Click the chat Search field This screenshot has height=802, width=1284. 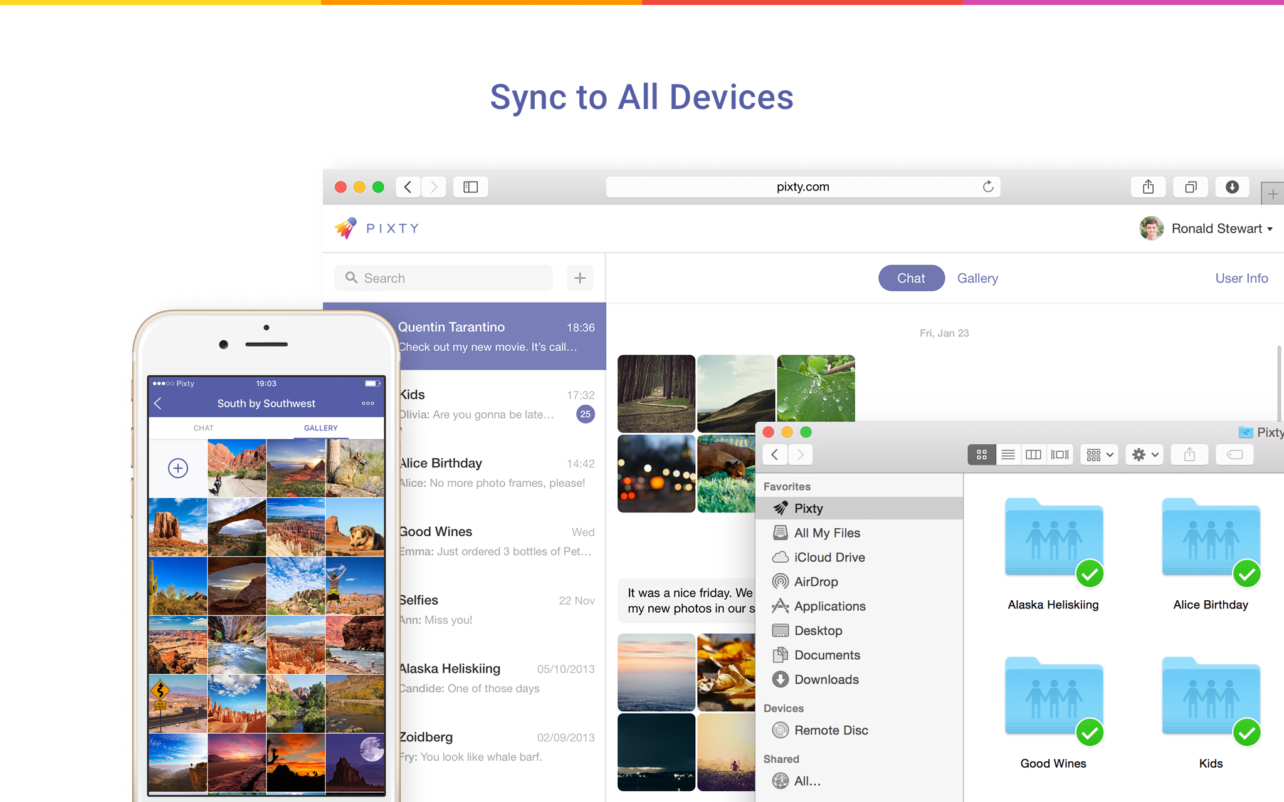point(444,278)
